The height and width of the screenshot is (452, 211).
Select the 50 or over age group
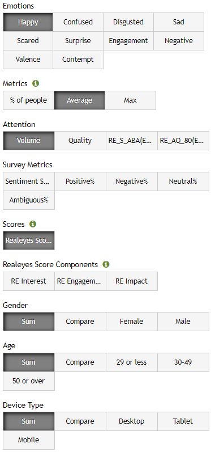coord(29,381)
